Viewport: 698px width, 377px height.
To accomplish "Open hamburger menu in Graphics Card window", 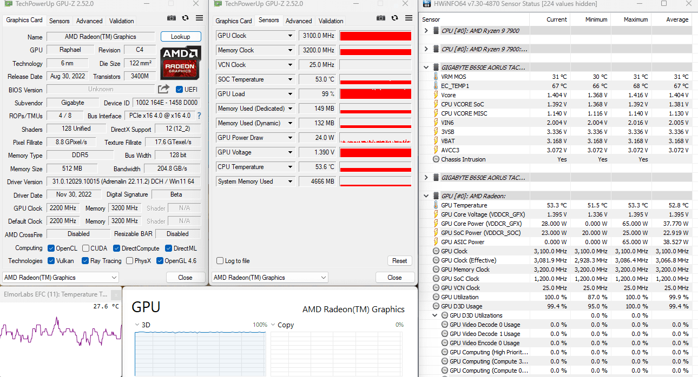I will point(199,18).
